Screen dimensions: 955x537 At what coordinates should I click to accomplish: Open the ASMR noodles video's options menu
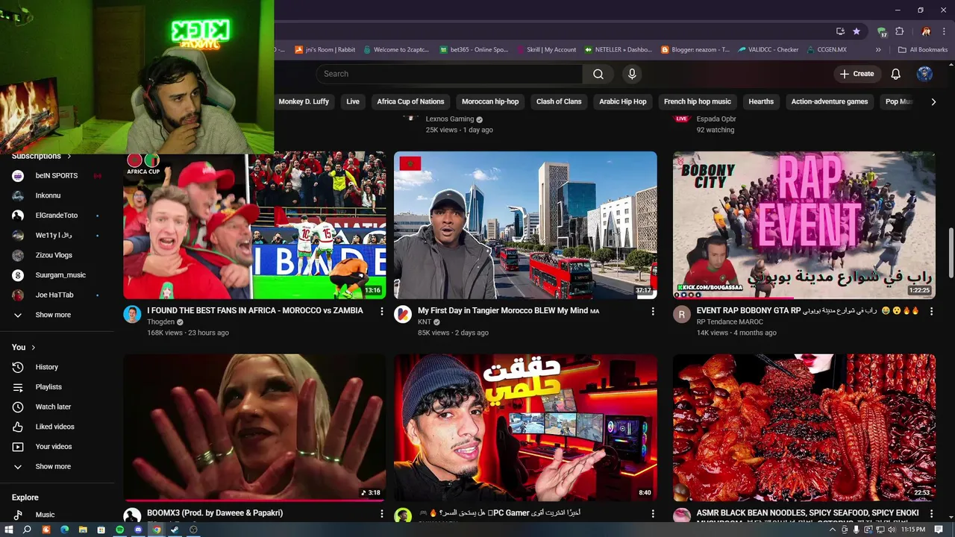coord(931,514)
